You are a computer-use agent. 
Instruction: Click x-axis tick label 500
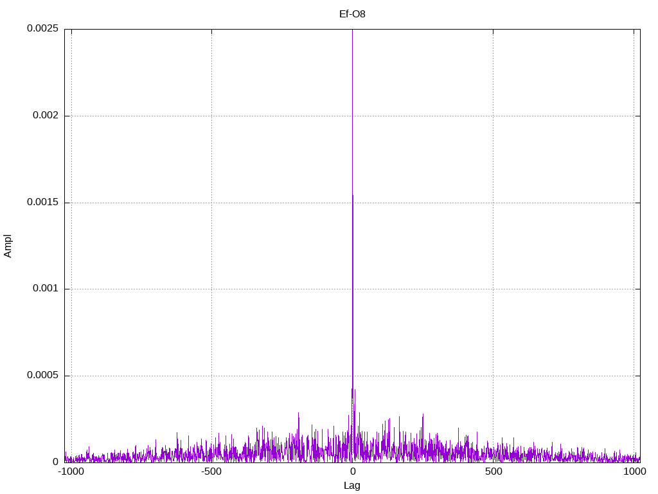click(493, 471)
